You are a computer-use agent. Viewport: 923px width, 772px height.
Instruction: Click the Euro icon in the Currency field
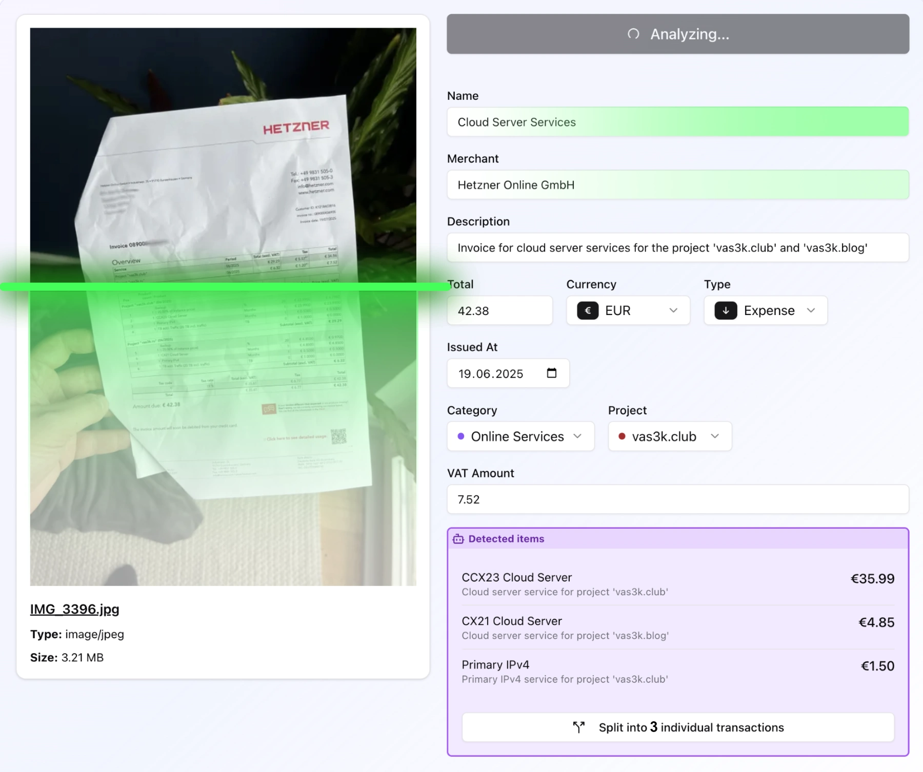click(x=588, y=310)
